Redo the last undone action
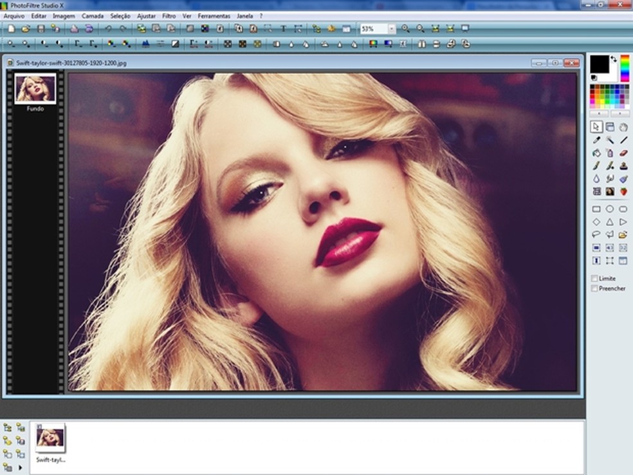The height and width of the screenshot is (475, 633). (123, 29)
